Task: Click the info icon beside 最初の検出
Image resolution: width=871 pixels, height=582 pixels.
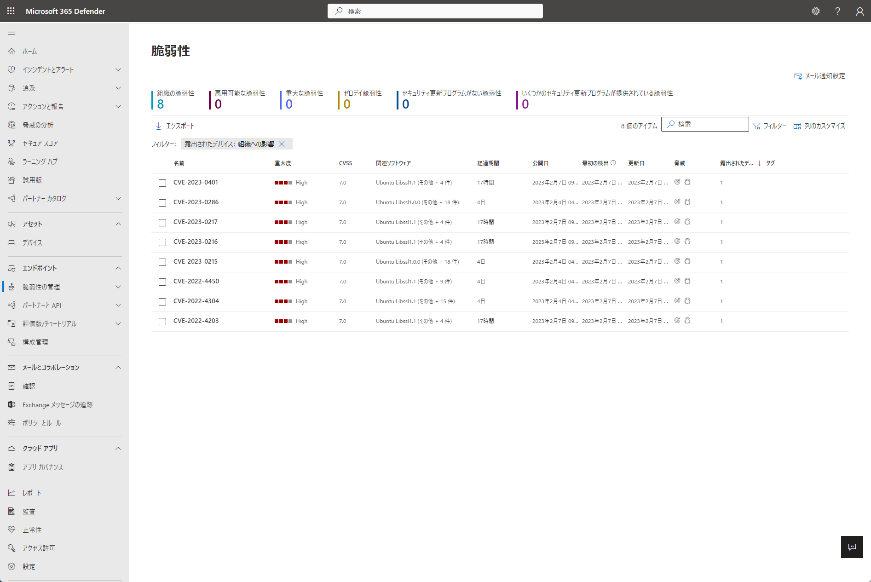Action: click(x=613, y=163)
